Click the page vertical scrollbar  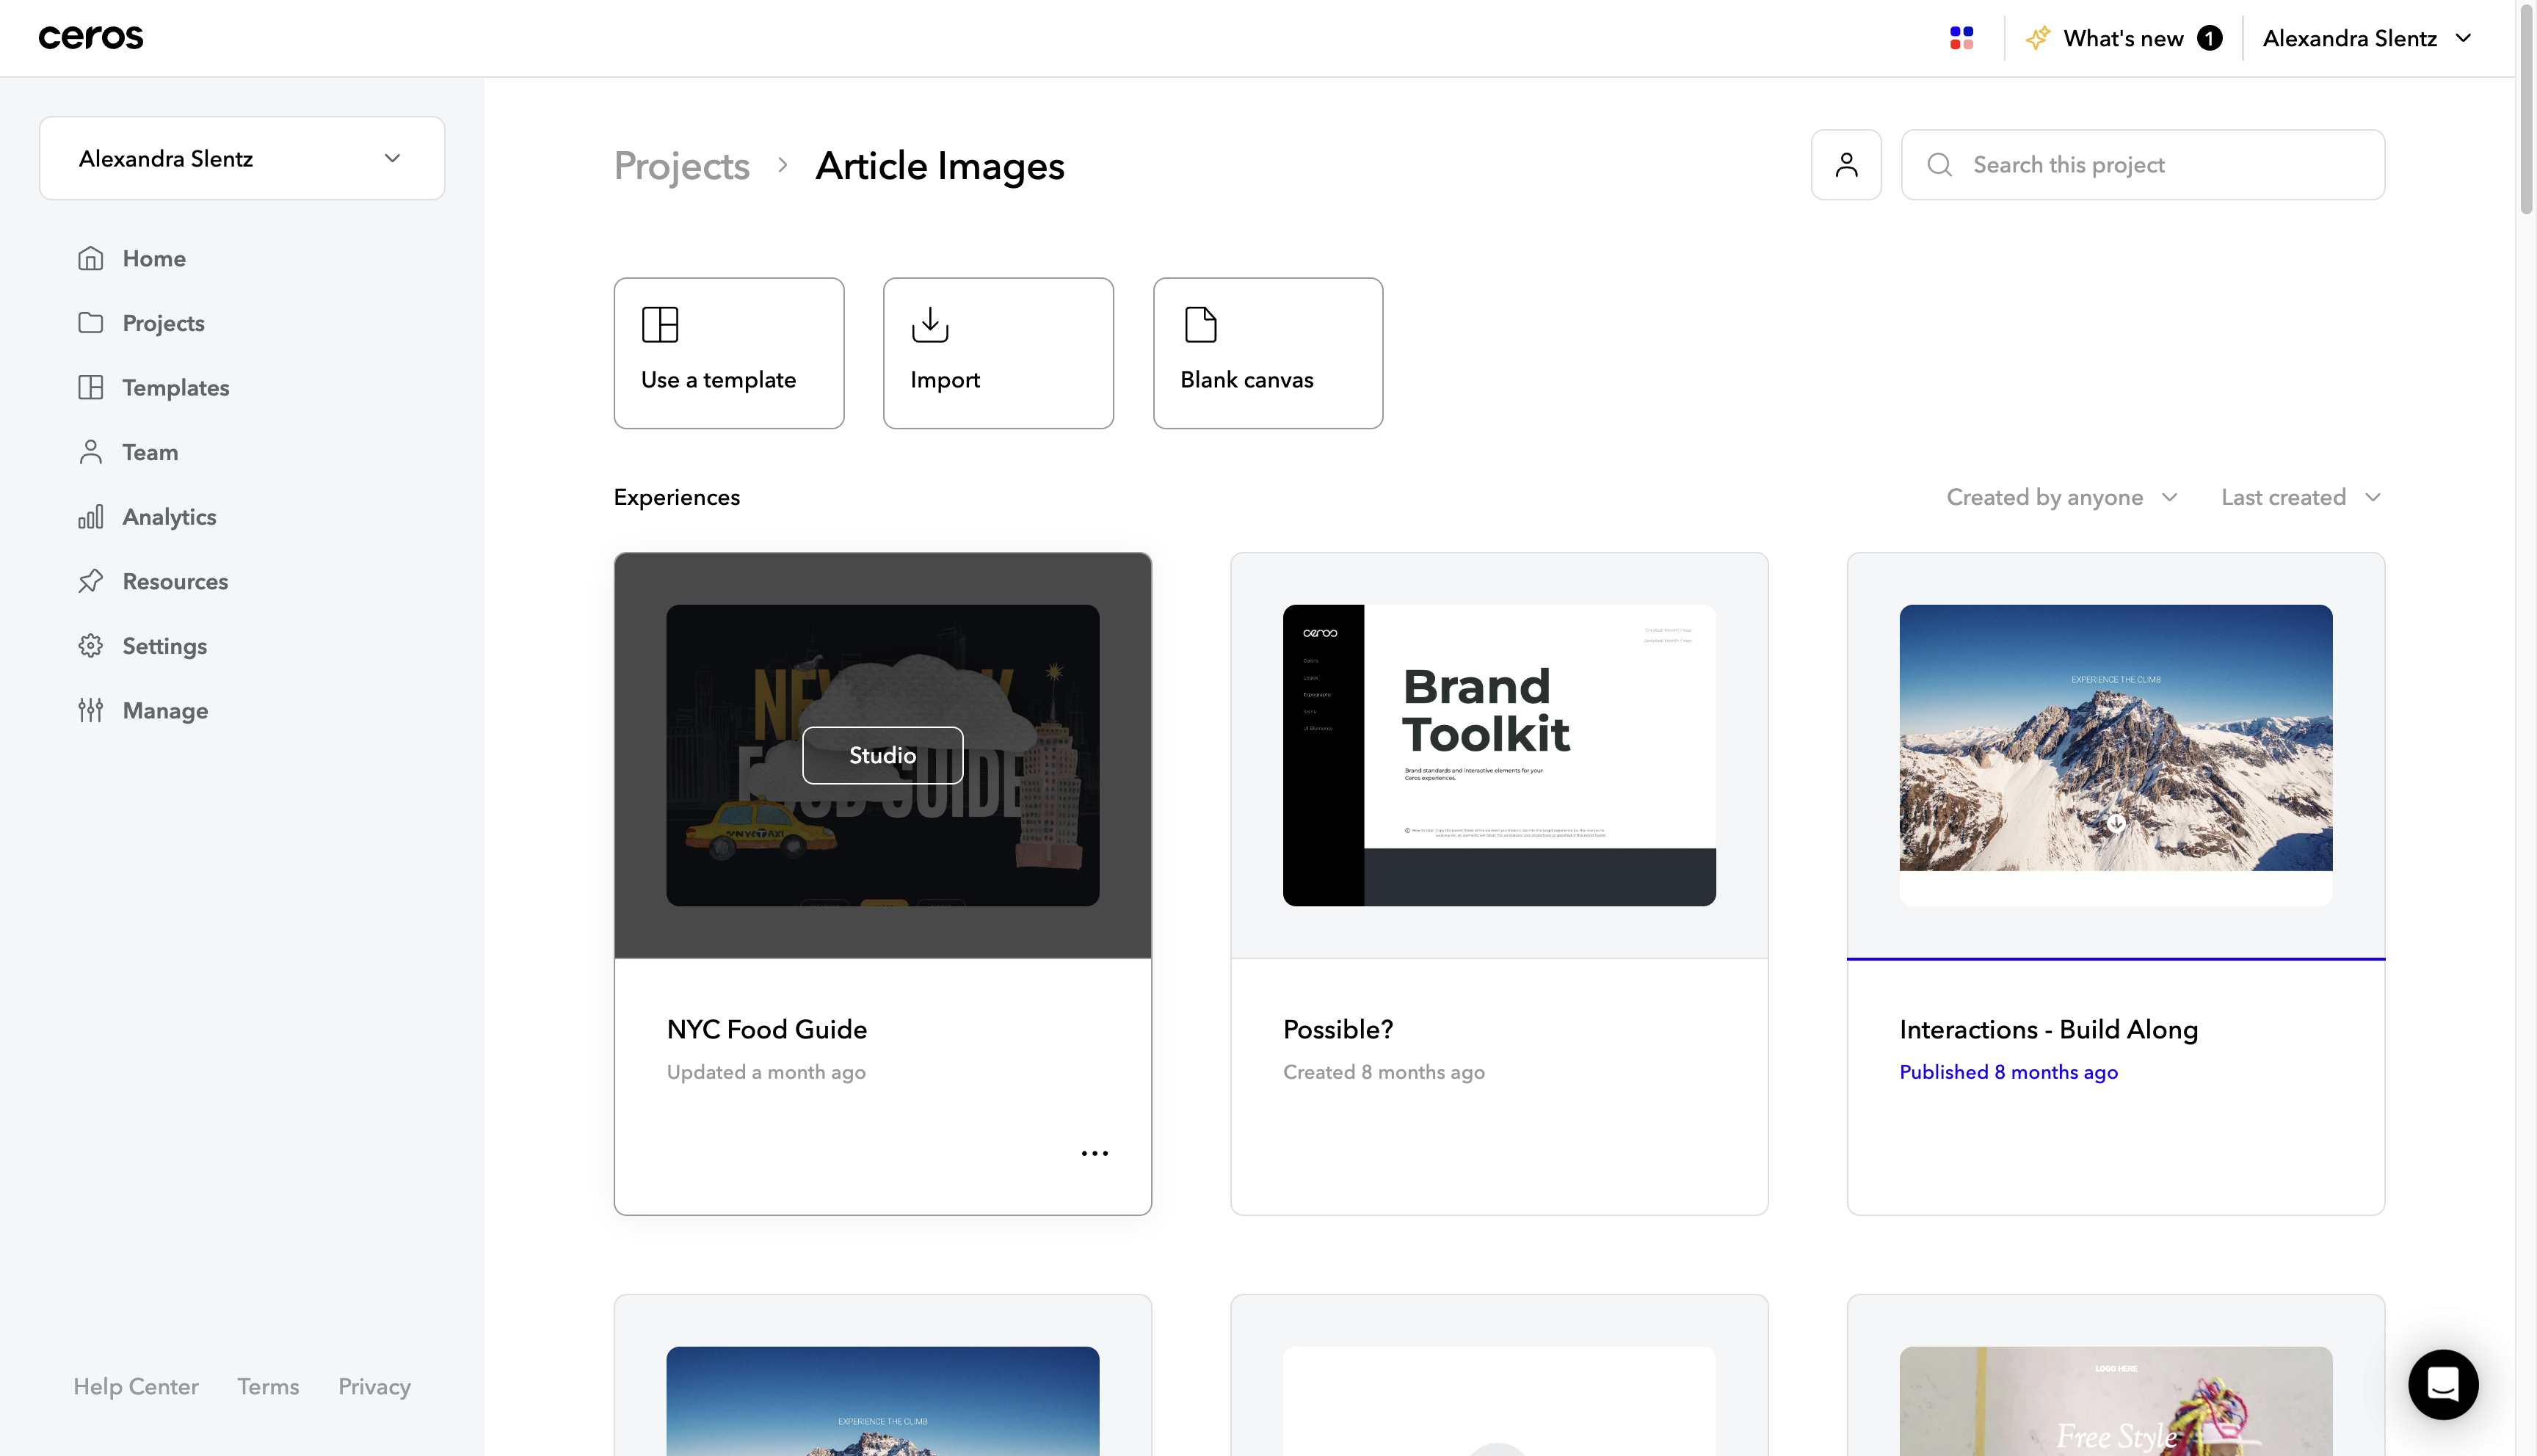2527,110
